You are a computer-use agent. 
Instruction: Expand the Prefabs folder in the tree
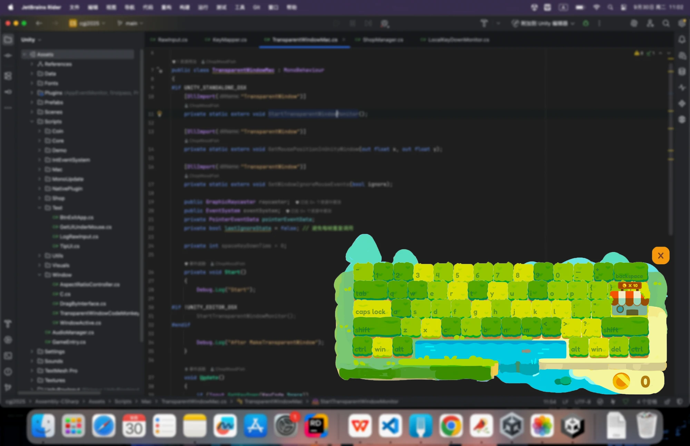pos(32,102)
